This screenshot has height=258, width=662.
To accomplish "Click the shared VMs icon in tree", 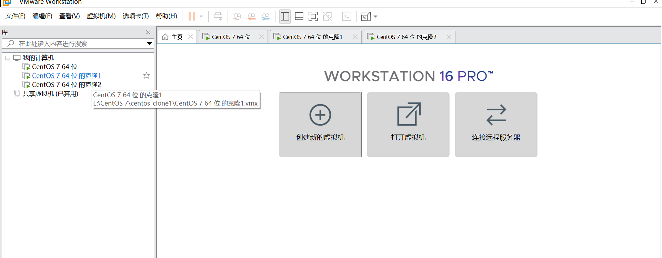I will 17,93.
